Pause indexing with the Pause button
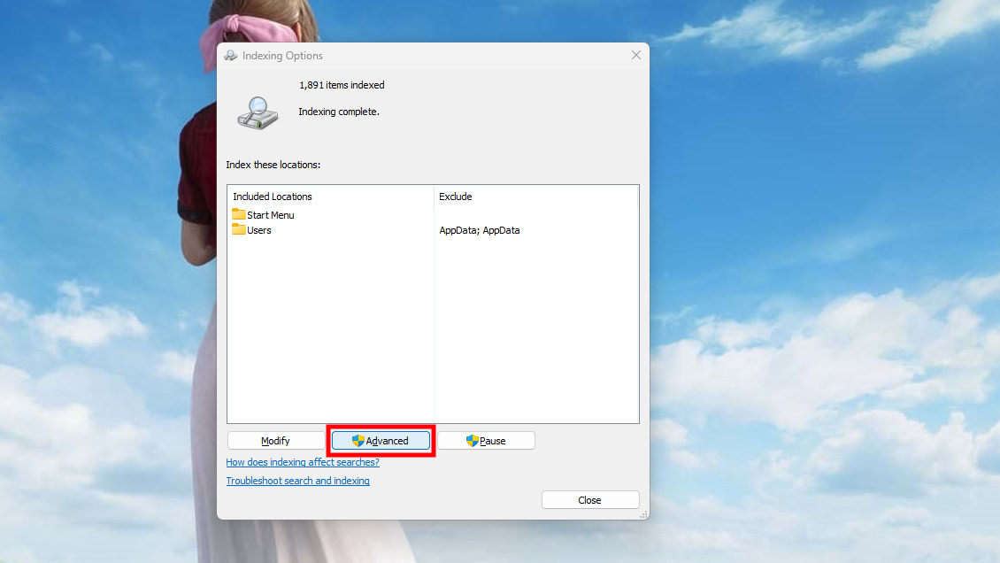 click(x=486, y=441)
